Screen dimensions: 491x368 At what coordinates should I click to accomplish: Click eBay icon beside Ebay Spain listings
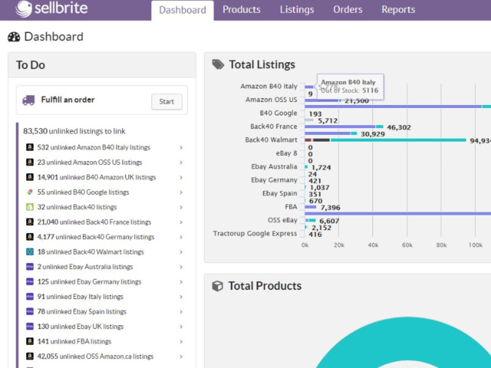(30, 312)
